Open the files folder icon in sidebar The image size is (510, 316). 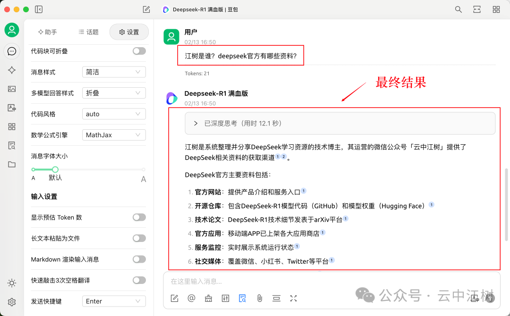point(12,164)
